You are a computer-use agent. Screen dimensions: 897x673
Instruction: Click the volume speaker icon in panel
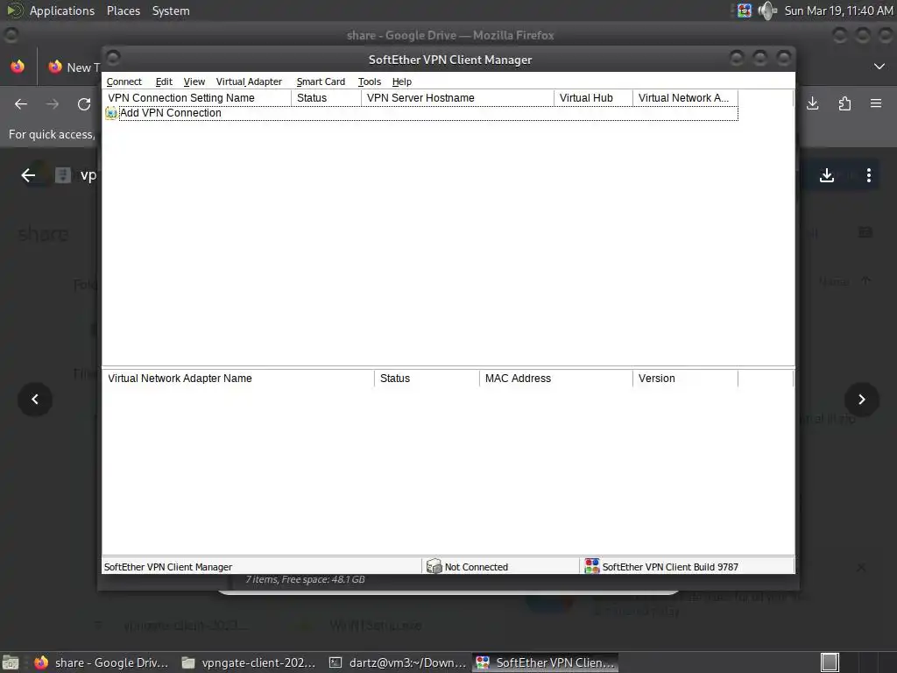tap(766, 11)
